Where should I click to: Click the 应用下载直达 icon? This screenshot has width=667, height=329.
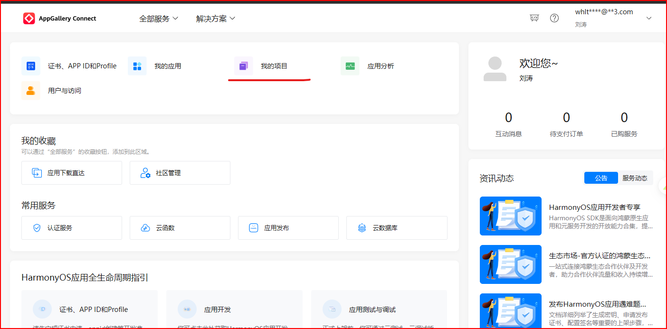37,173
